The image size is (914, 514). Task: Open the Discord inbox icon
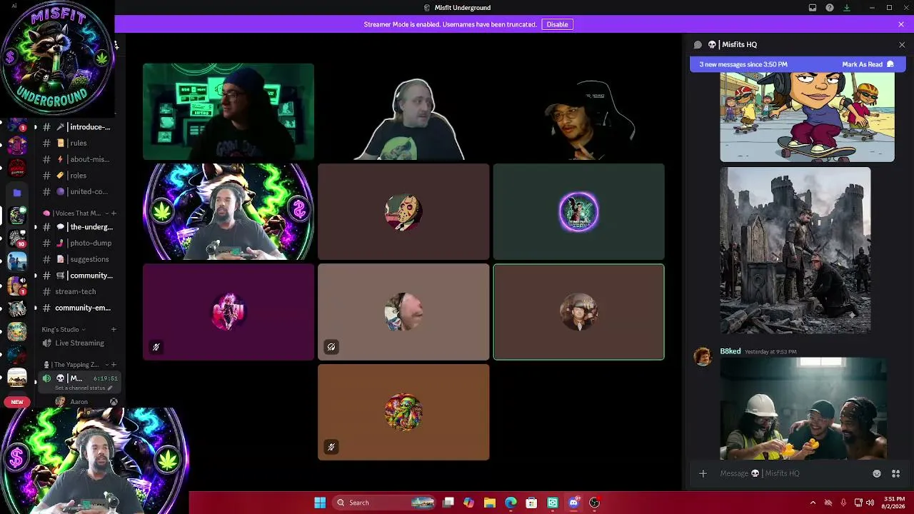[813, 8]
